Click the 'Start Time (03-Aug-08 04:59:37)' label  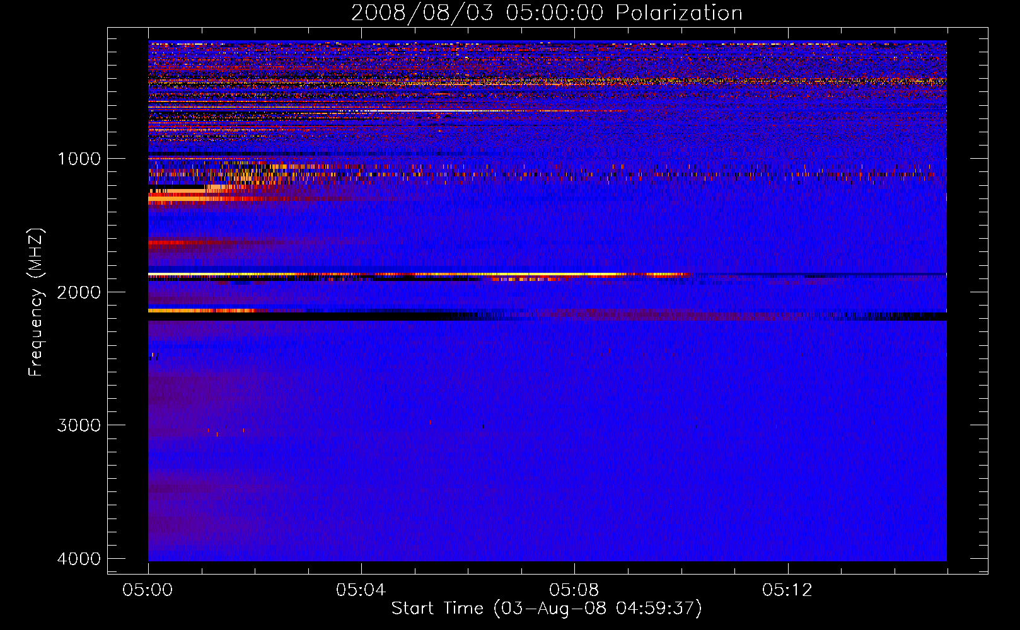pos(547,609)
